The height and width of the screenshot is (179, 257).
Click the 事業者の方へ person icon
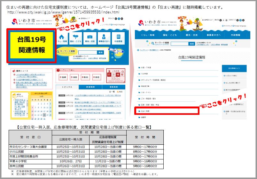point(104,38)
